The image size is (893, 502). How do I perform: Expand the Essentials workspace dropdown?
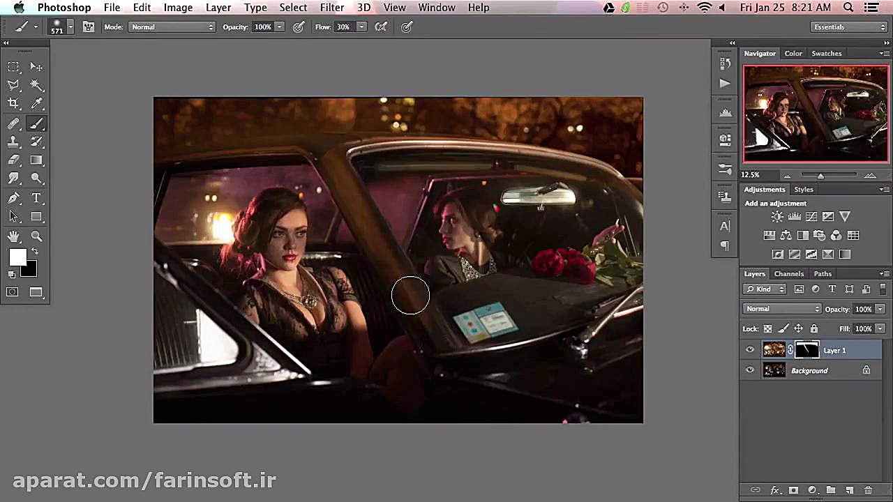click(849, 27)
